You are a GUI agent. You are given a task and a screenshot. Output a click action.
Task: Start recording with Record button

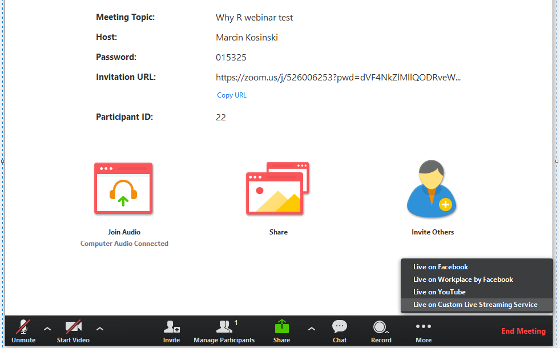tap(381, 331)
